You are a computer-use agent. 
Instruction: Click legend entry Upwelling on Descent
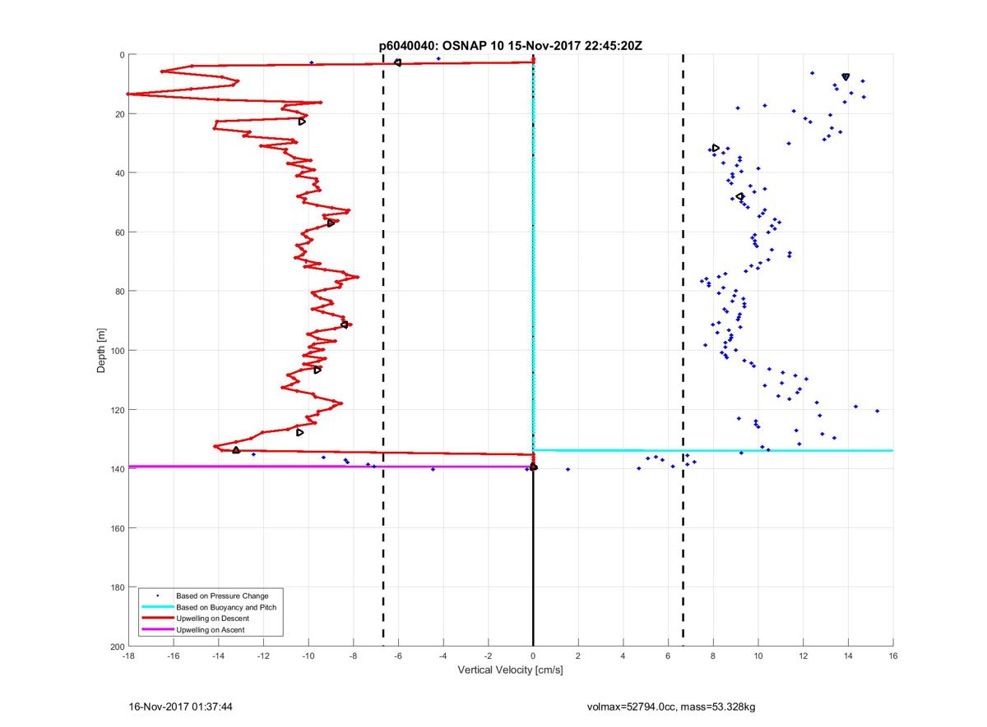tap(212, 619)
